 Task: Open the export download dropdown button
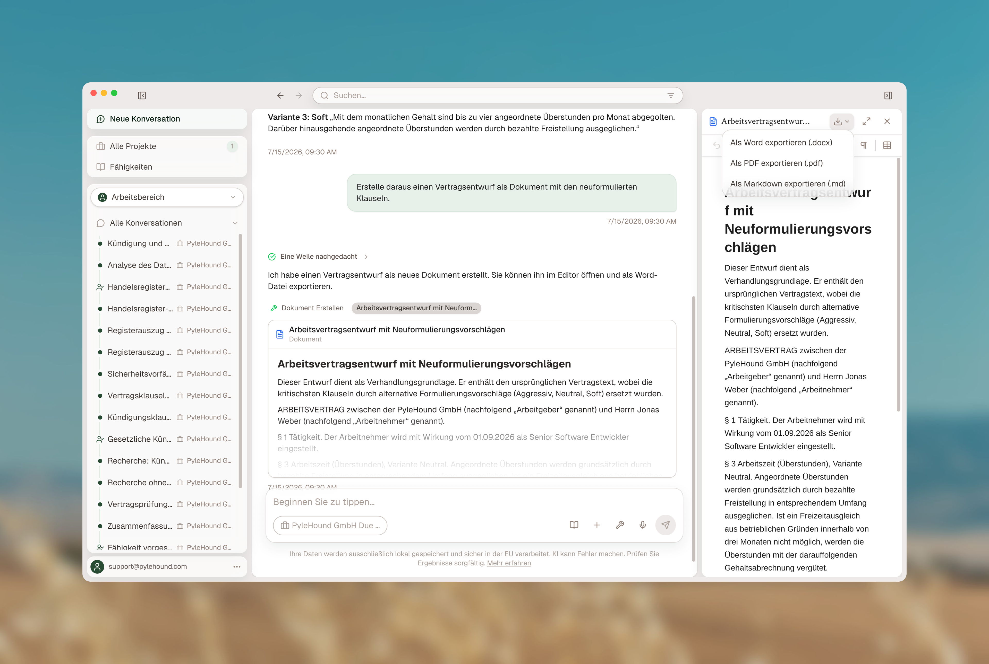coord(841,121)
